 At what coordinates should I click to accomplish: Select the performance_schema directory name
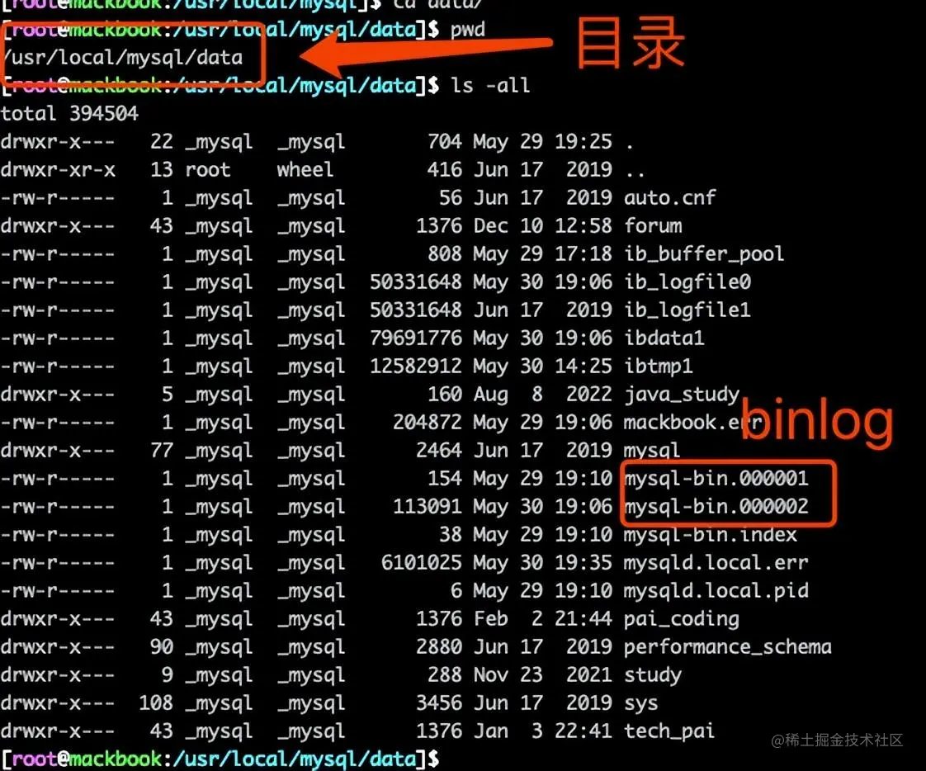pyautogui.click(x=728, y=647)
